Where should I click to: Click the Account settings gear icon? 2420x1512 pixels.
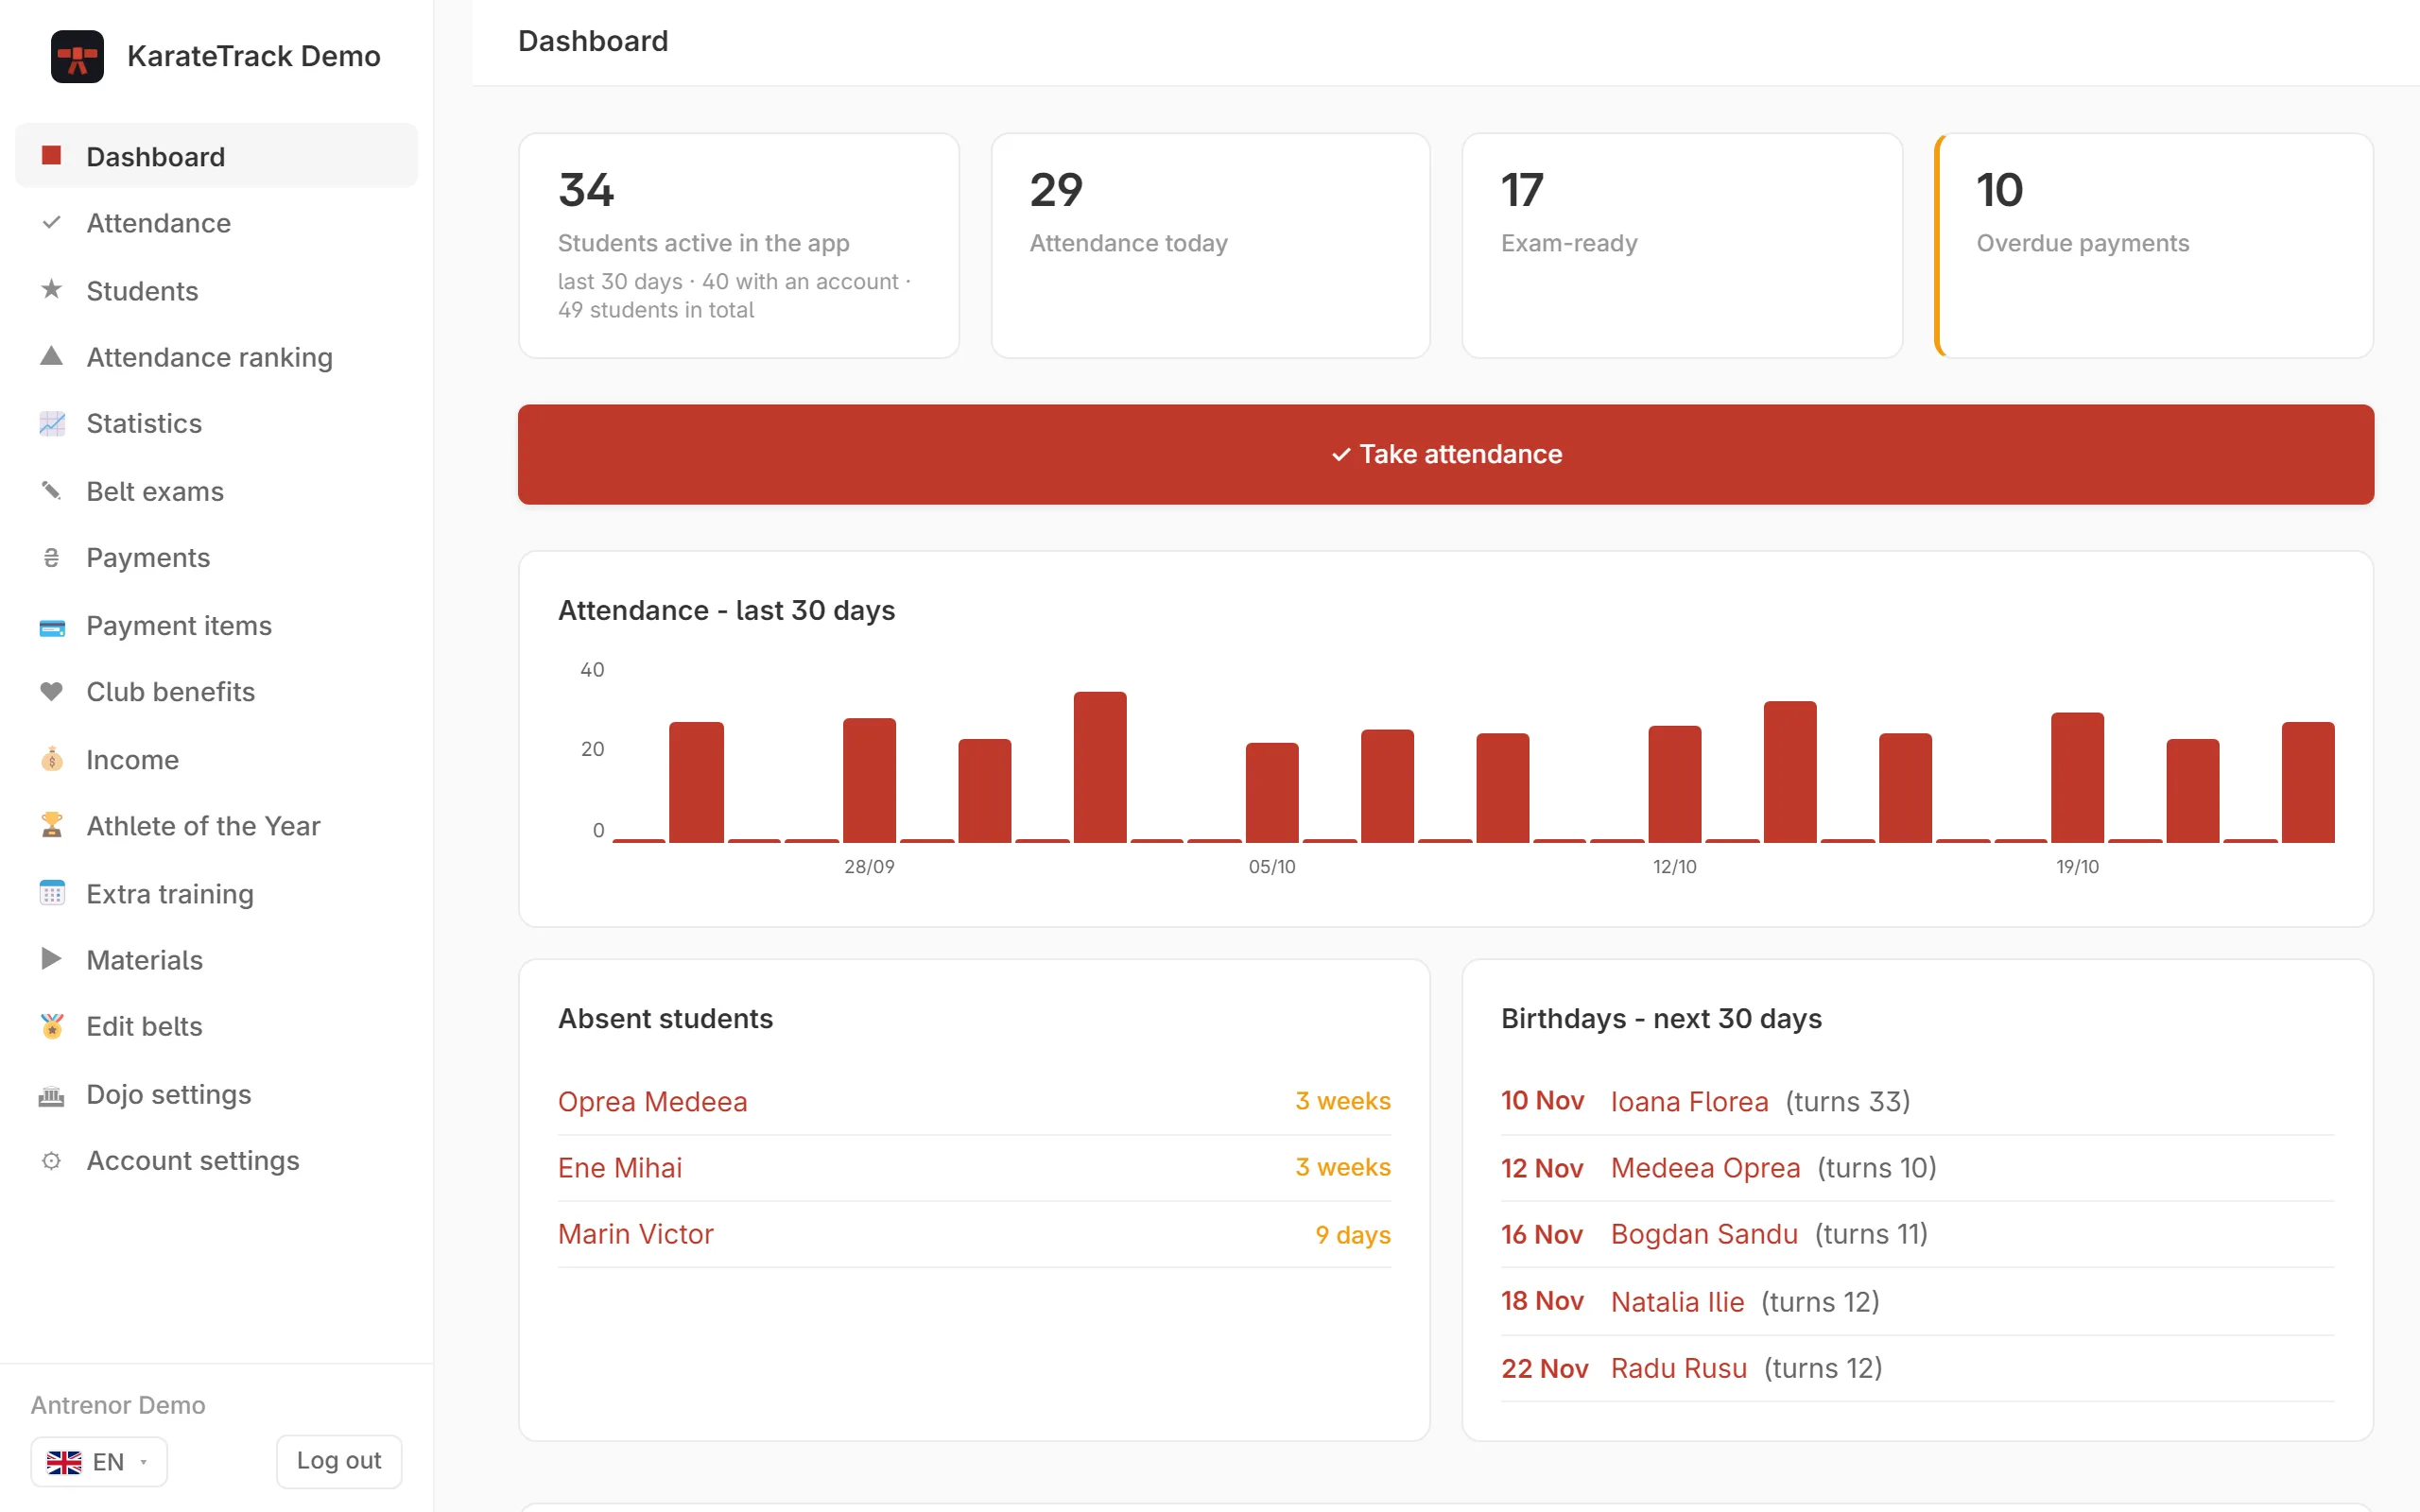click(x=51, y=1160)
